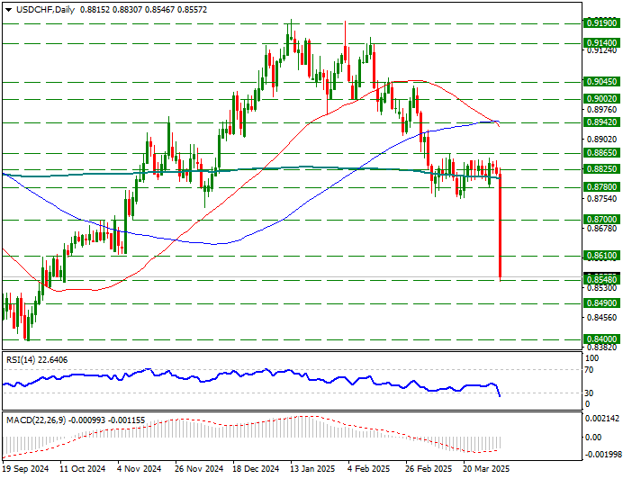
Task: Select the 0.87000 price level label
Action: tap(602, 219)
